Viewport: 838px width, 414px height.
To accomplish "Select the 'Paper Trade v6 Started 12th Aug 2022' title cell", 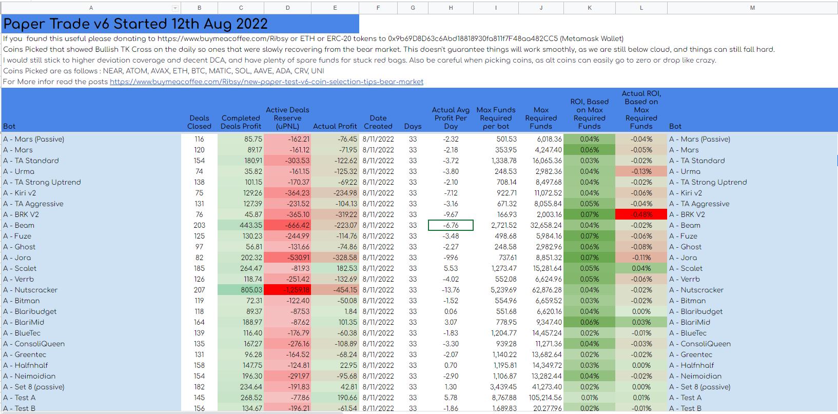I will point(181,24).
